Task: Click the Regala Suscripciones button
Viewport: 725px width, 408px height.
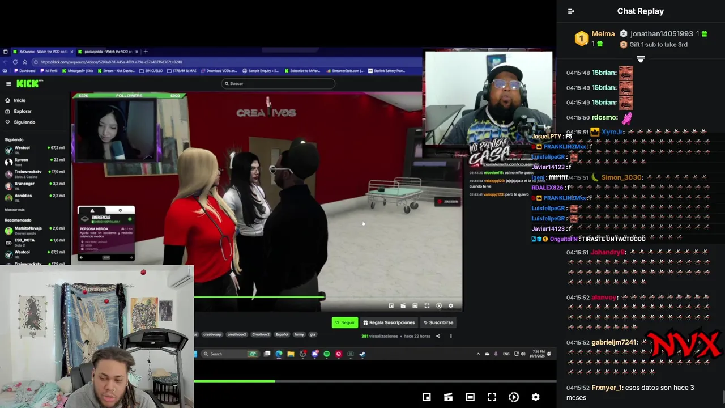Action: click(x=389, y=322)
